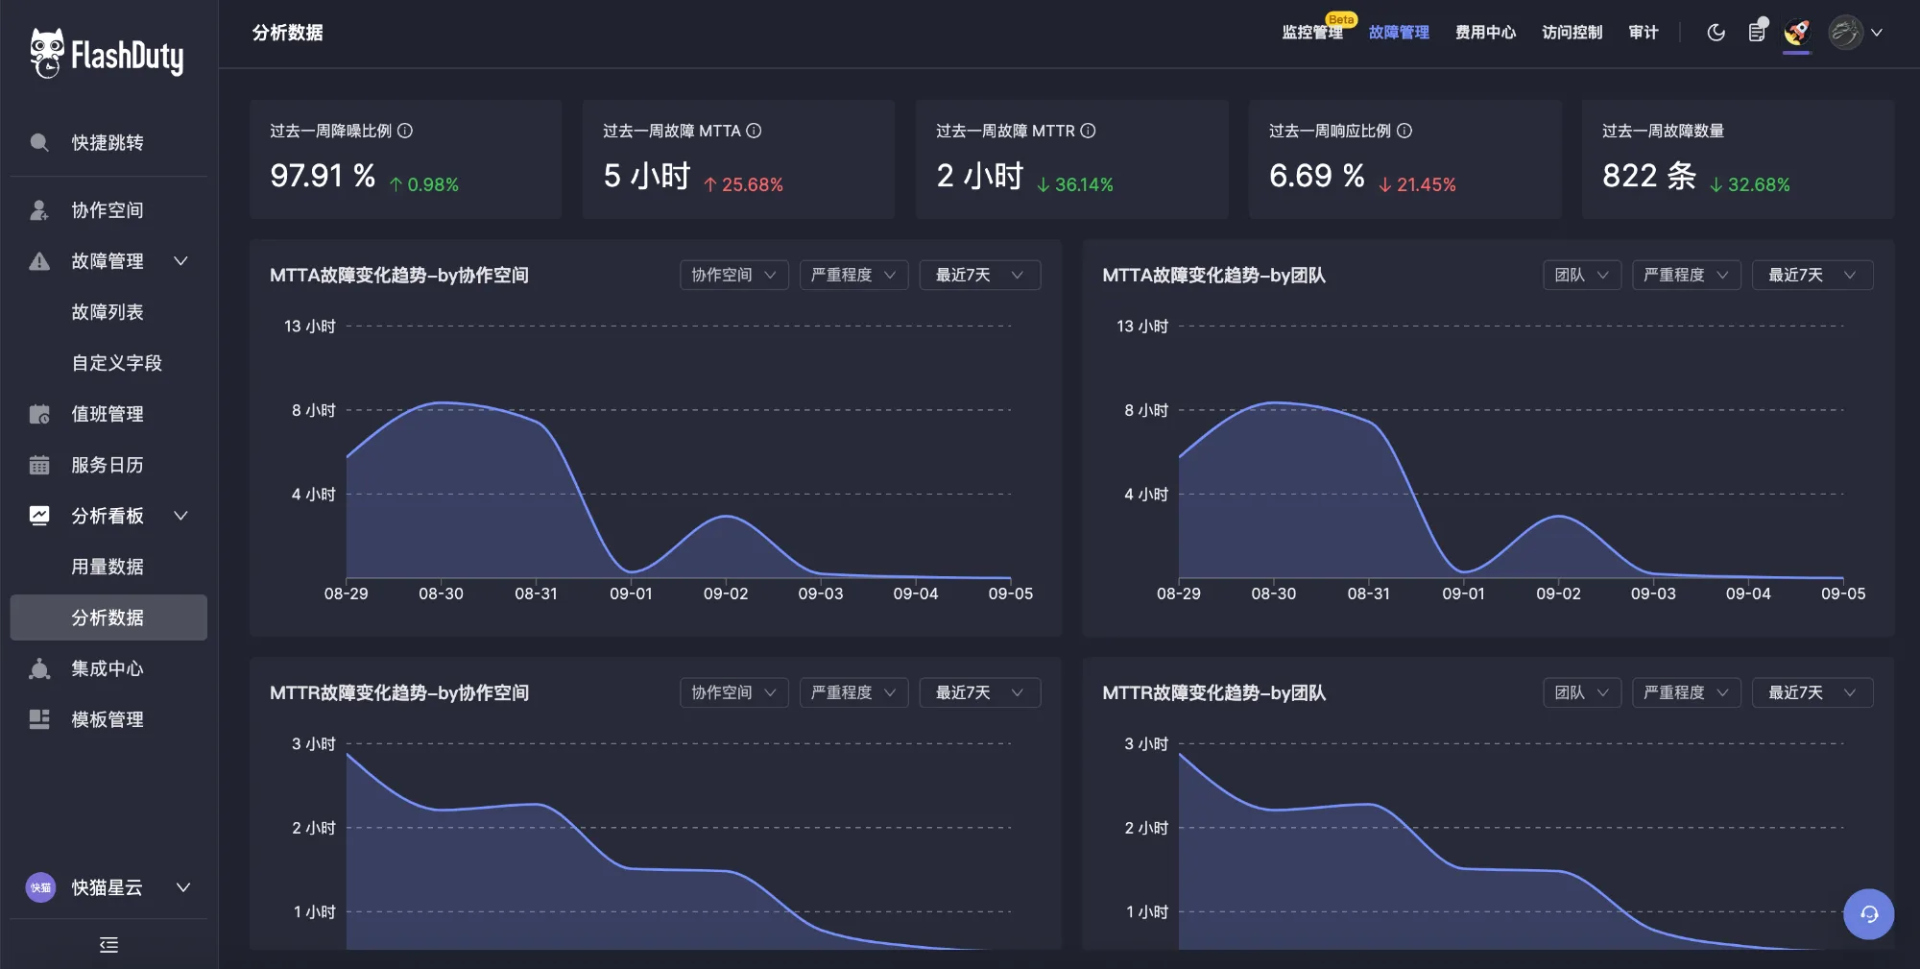Click 09-02 marker on MTTA by团队 chart

[1558, 594]
